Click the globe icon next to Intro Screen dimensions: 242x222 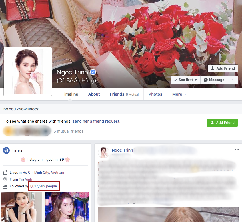(6, 150)
